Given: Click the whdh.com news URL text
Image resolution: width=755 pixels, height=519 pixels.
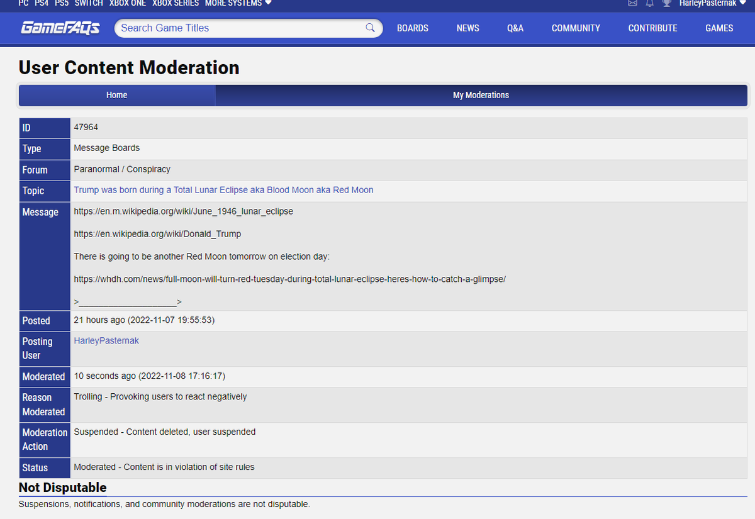Looking at the screenshot, I should pyautogui.click(x=289, y=279).
